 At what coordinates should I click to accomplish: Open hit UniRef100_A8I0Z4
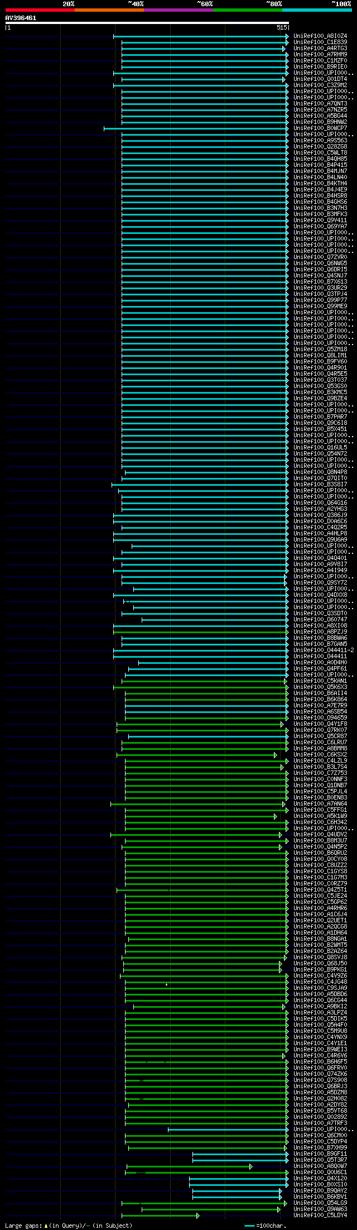click(320, 36)
